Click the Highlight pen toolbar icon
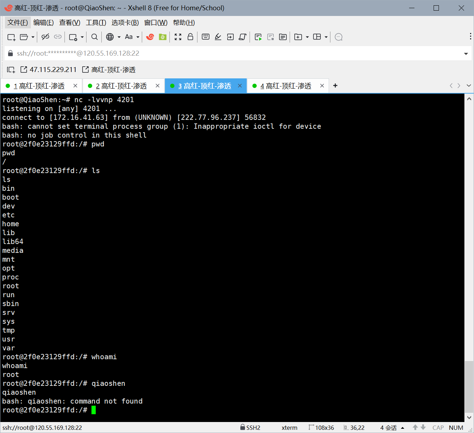Viewport: 474px width, 433px height. tap(218, 37)
